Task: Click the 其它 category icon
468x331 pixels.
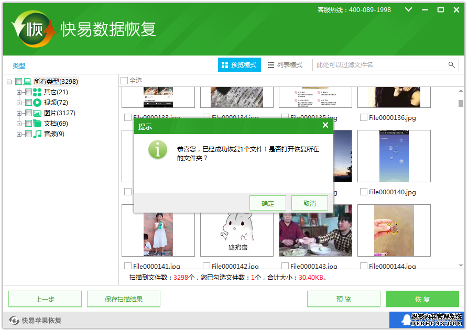Action: point(37,92)
